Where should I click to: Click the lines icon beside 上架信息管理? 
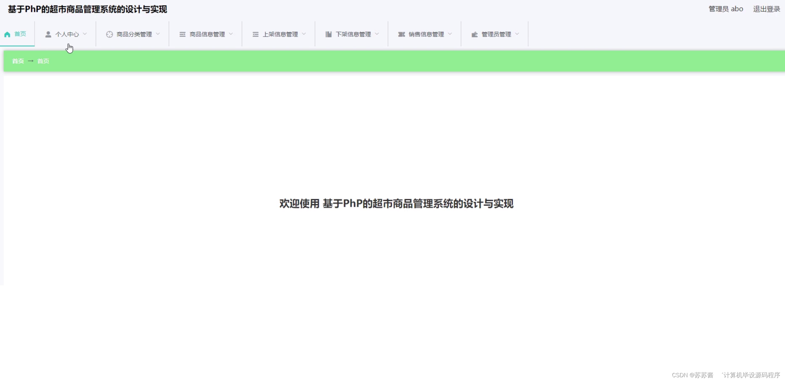pyautogui.click(x=255, y=34)
